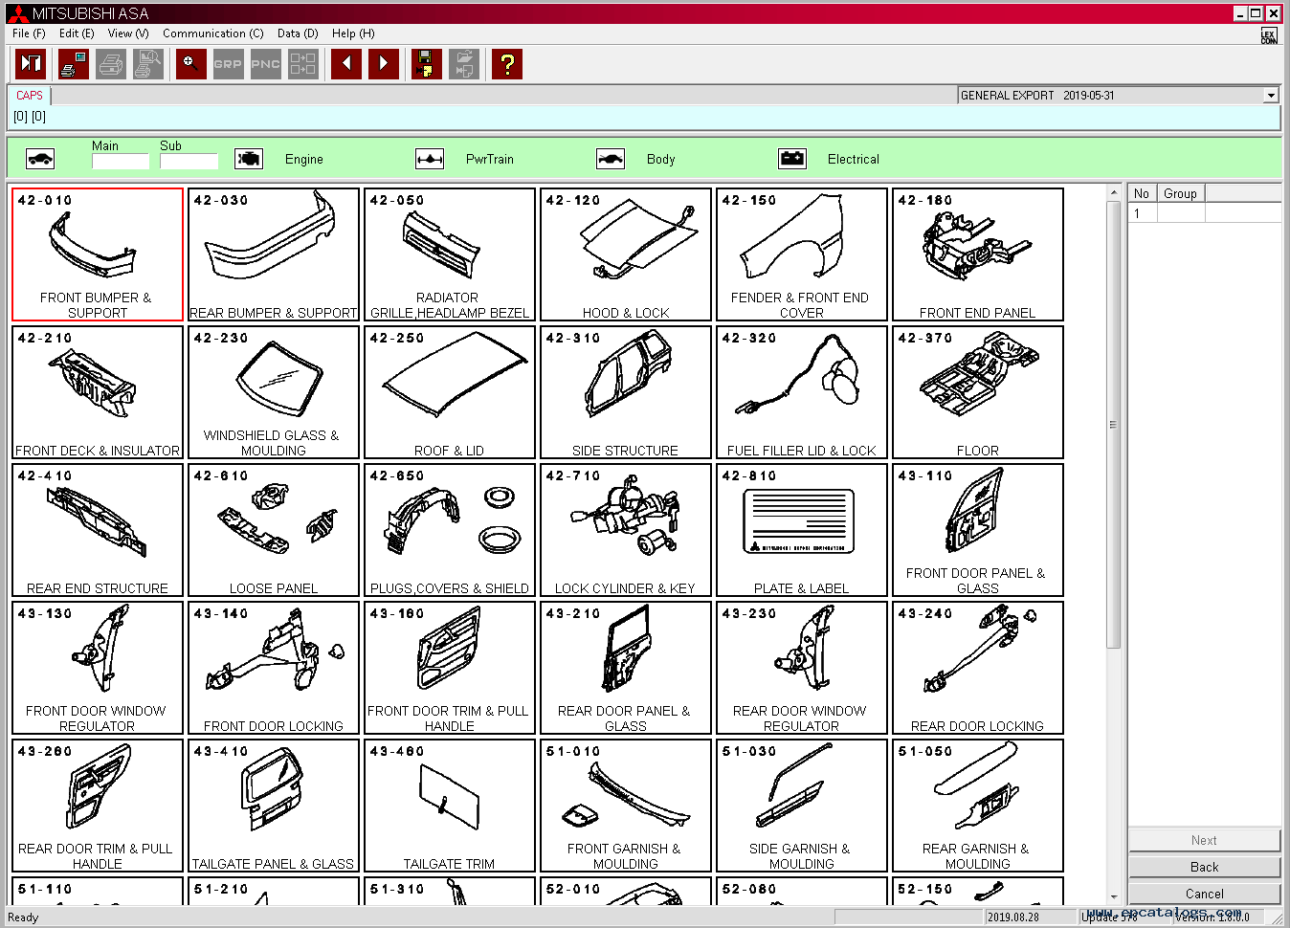This screenshot has width=1290, height=928.
Task: Open 42-710 Lock Cylinder & Key thumbnail
Action: (626, 530)
